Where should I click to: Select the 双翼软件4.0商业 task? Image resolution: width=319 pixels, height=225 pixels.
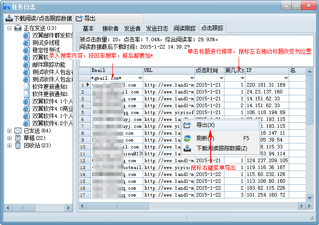pyautogui.click(x=52, y=109)
